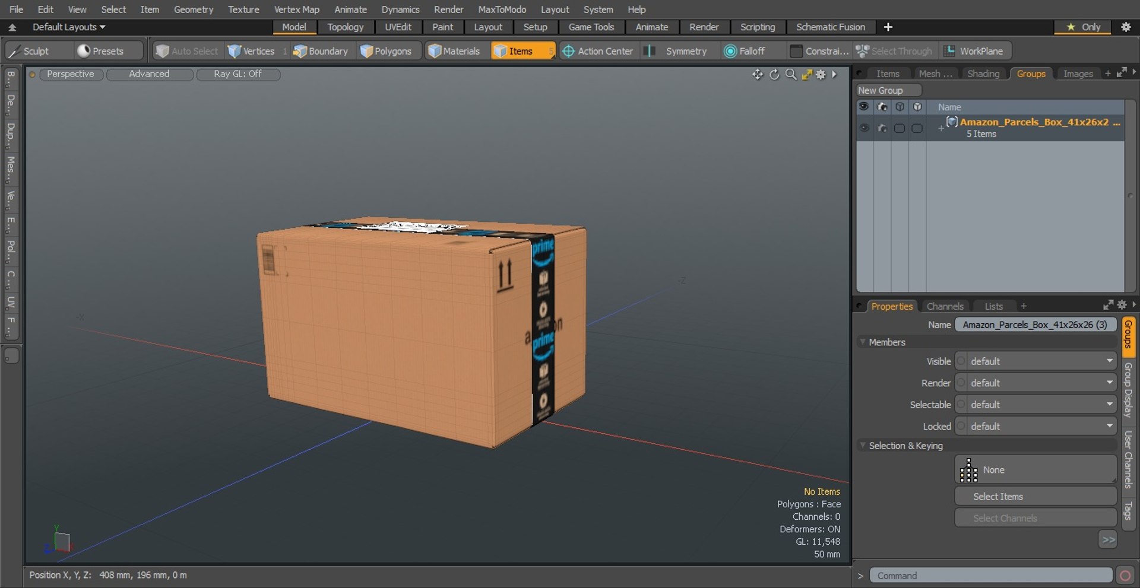Maximize the viewport with the expand icon
1140x588 pixels.
[807, 74]
